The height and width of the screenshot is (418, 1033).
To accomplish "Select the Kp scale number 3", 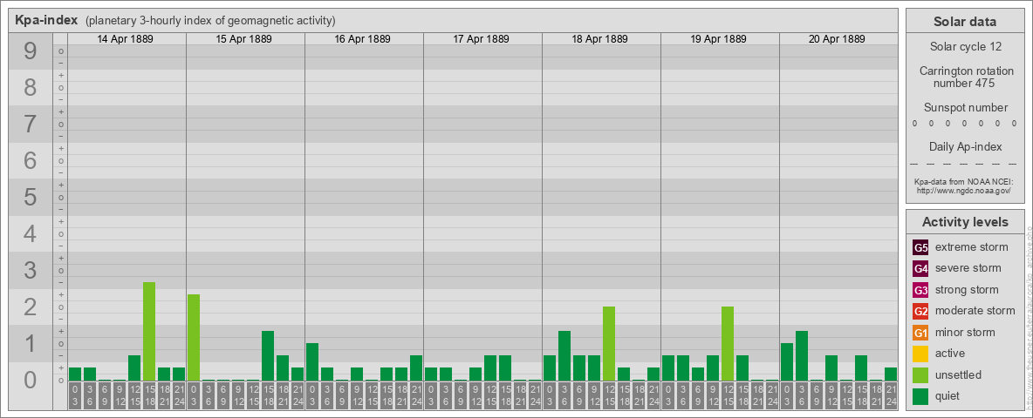I will pyautogui.click(x=31, y=270).
